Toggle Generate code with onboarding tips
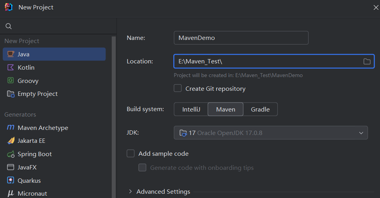Screen dimensions: 380x198 point(142,168)
